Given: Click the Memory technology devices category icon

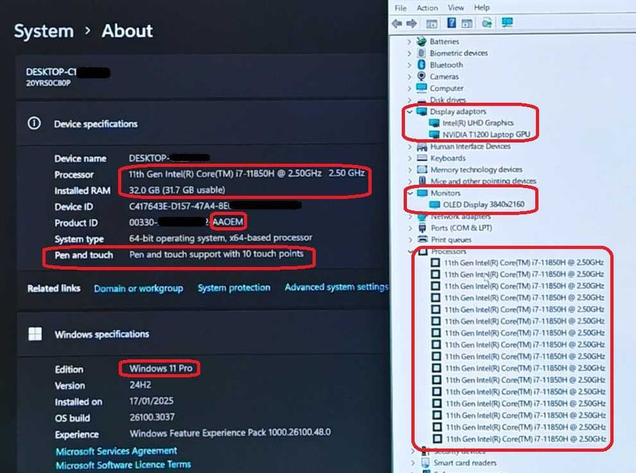Looking at the screenshot, I should click(422, 169).
